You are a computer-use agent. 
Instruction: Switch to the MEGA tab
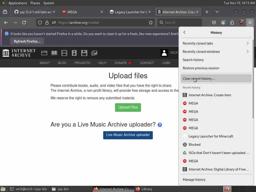(x=83, y=12)
